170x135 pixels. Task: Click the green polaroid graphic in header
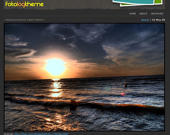(x=158, y=2)
